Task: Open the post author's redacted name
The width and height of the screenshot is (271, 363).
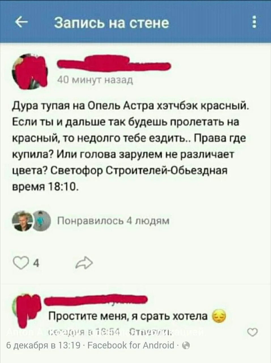Action: (114, 64)
